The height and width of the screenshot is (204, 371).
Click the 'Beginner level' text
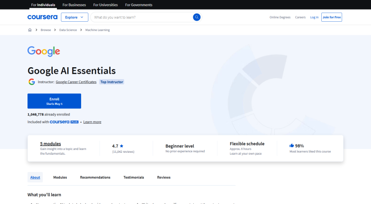click(180, 146)
